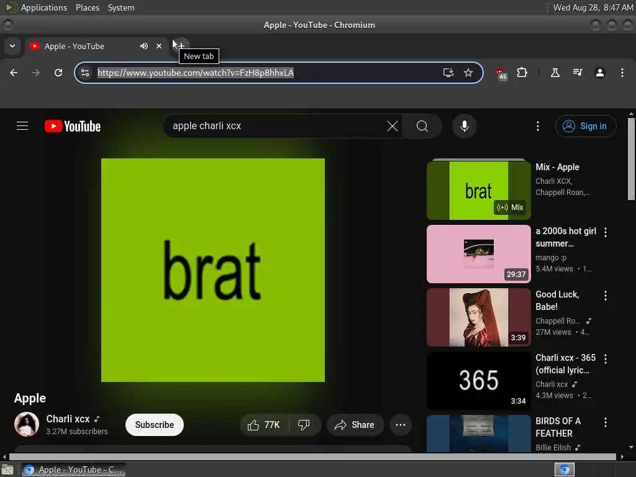Open the browser profile icon
This screenshot has width=636, height=477.
click(x=600, y=73)
